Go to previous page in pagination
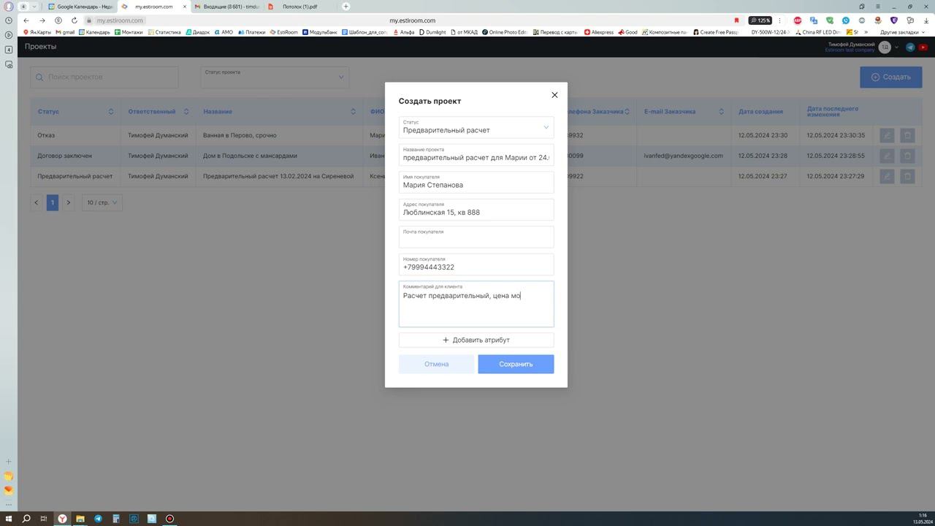The image size is (935, 526). [37, 202]
